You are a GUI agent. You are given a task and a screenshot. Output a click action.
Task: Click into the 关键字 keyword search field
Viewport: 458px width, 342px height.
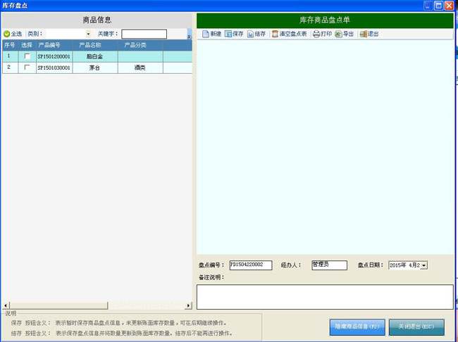tap(144, 34)
